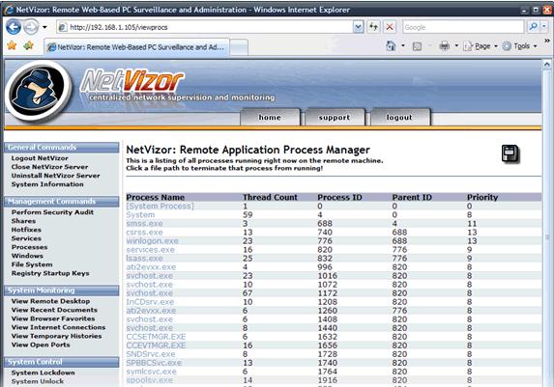Open the Shares command

[23, 221]
